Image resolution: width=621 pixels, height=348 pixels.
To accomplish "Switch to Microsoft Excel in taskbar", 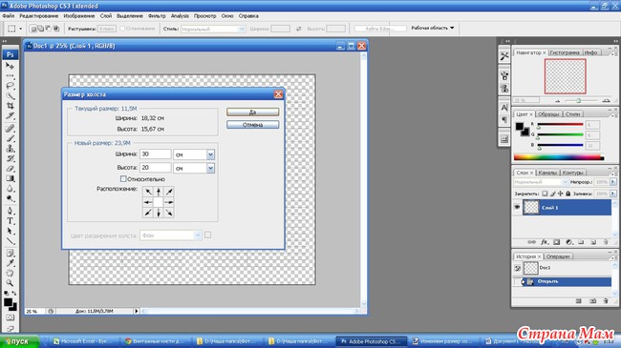I will pos(83,341).
